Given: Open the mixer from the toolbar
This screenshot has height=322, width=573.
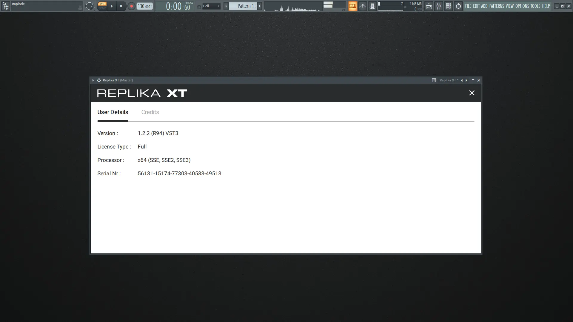Looking at the screenshot, I should [438, 6].
